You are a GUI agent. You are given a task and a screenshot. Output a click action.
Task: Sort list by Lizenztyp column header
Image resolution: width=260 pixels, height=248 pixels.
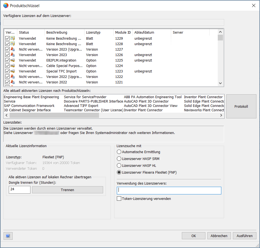coord(93,32)
